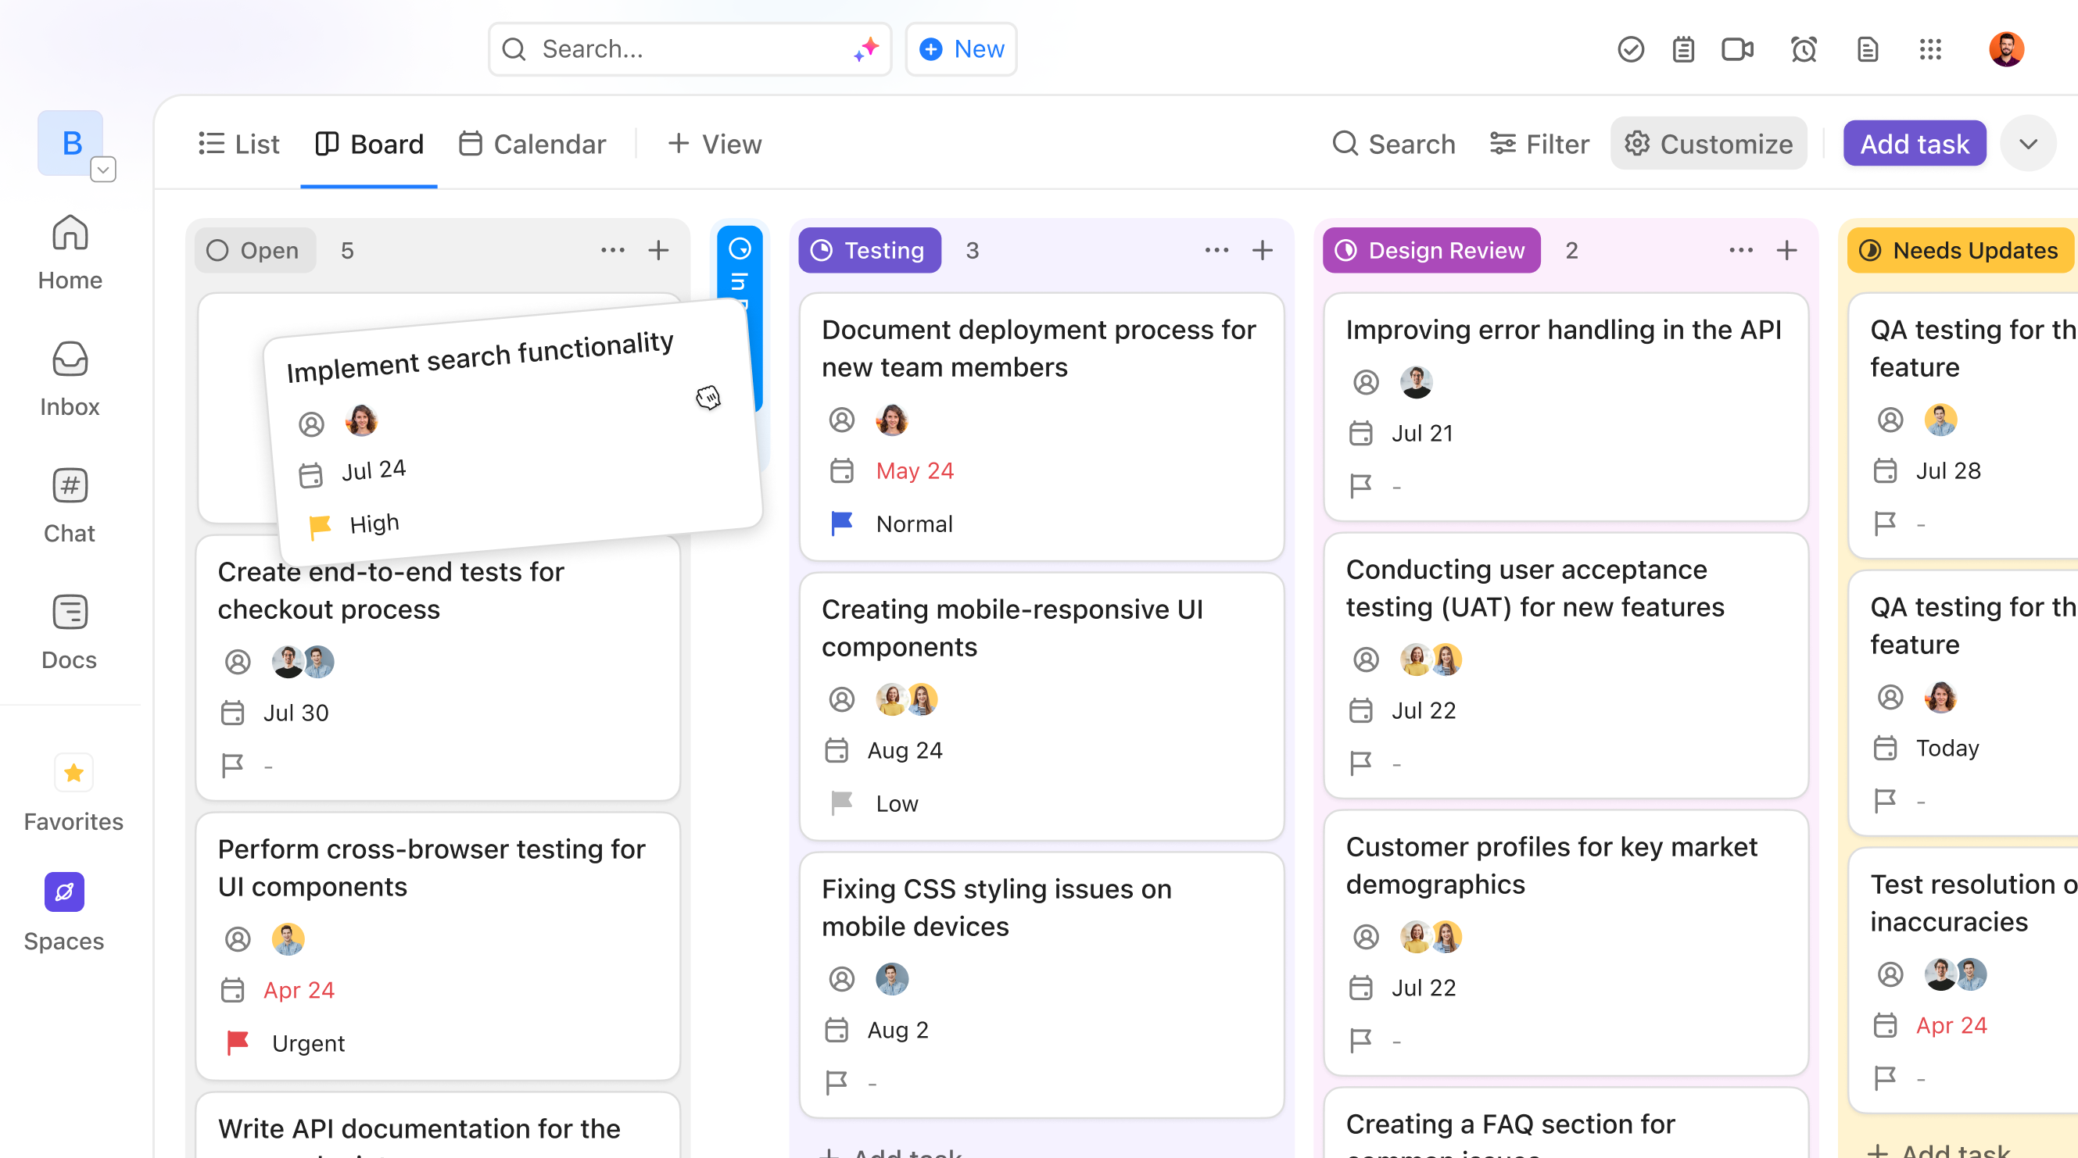Open the document icon in top bar

click(x=1868, y=49)
